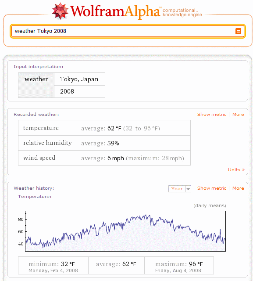Viewport: 253px width, 281px height.
Task: Click the WolframAlpha star logo
Action: (60, 11)
